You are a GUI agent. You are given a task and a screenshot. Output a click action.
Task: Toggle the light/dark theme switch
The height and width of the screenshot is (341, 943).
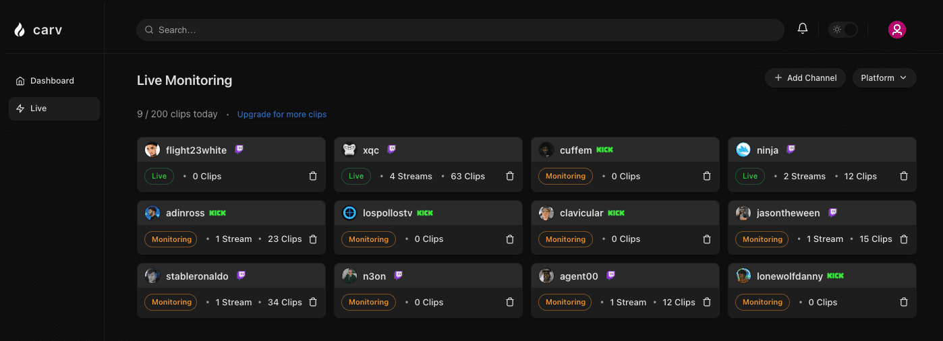coord(843,30)
